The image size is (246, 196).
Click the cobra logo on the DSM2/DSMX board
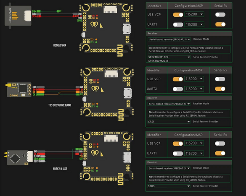coord(94,24)
